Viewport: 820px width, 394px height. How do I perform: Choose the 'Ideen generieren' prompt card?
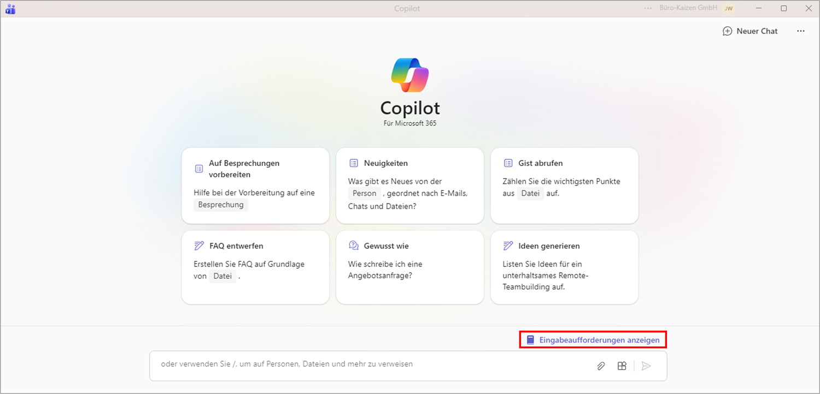564,267
